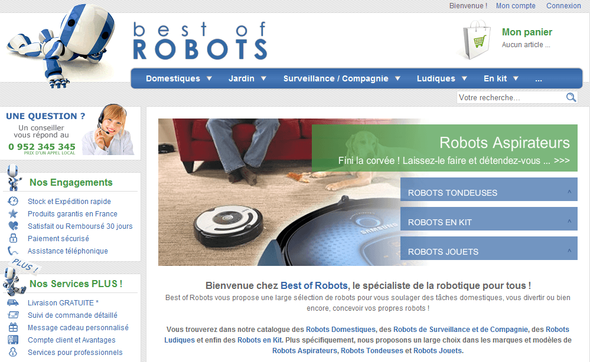Open Paiement sécurisé link

[x=58, y=238]
